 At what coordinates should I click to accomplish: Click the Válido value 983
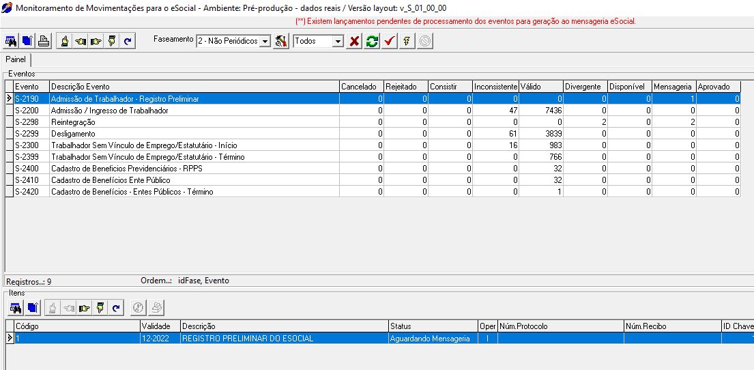(x=541, y=145)
